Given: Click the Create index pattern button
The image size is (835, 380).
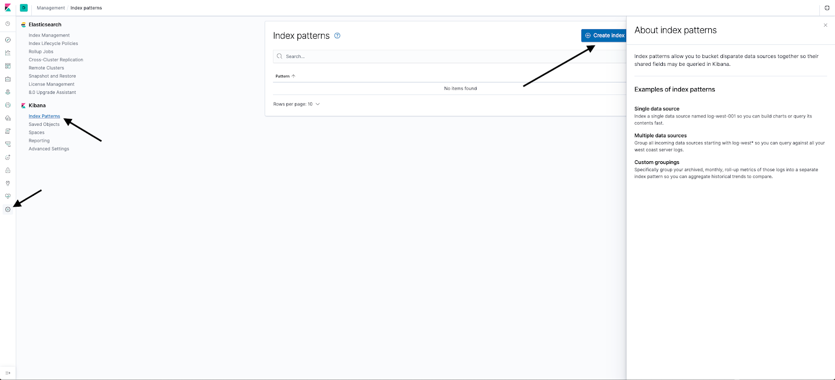Looking at the screenshot, I should click(x=604, y=35).
